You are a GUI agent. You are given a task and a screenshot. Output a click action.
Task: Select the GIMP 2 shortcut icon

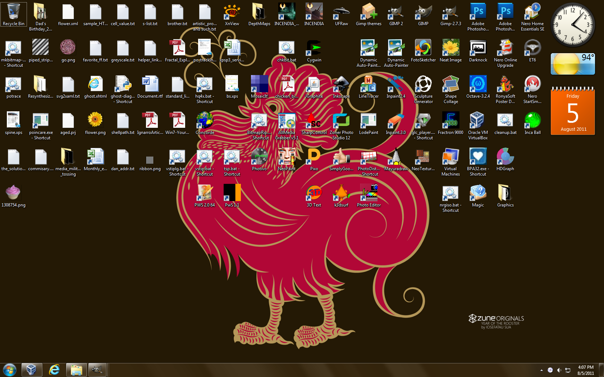(396, 14)
